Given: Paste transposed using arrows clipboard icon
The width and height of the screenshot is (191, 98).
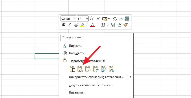Looking at the screenshot, I should [x=96, y=69].
